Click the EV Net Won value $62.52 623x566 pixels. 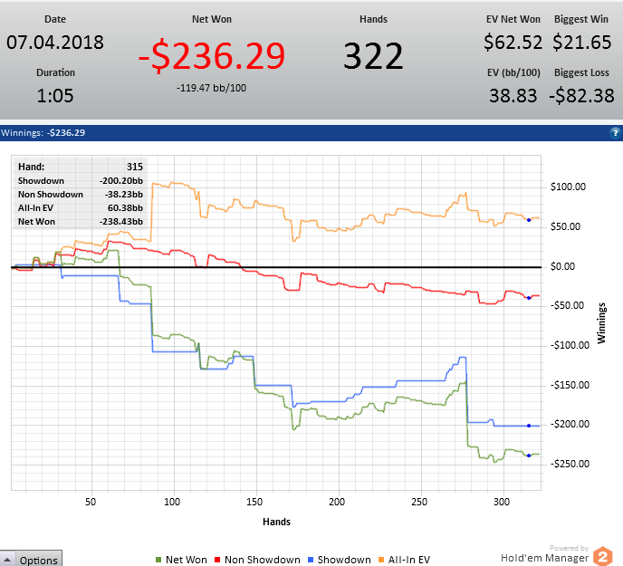click(513, 43)
